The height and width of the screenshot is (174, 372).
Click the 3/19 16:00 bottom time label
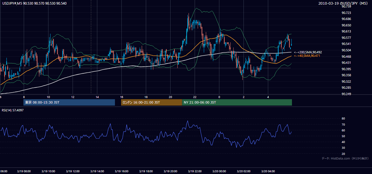(x=122, y=171)
